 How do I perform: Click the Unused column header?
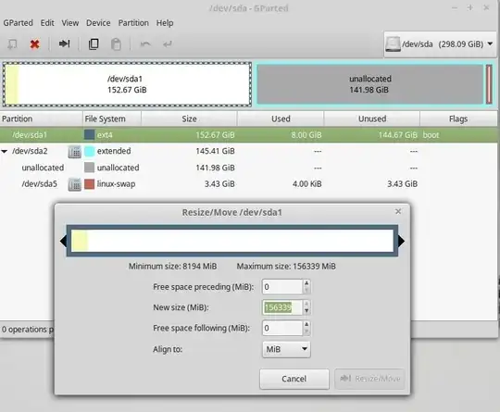372,119
